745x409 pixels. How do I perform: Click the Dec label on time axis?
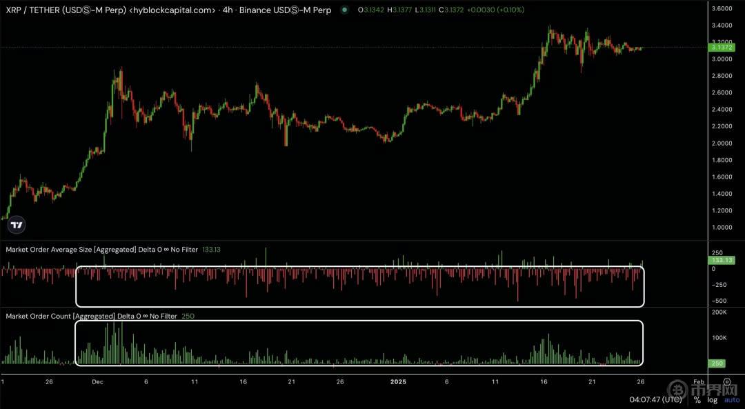click(x=97, y=382)
